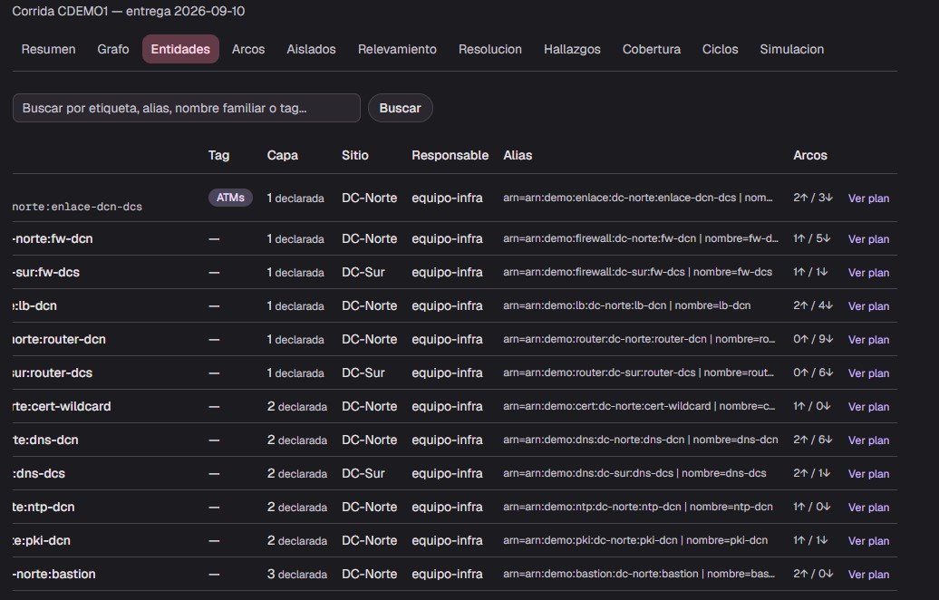Click 2 declarada in cert-wildcard row
Viewport: 939px width, 600px height.
[297, 406]
